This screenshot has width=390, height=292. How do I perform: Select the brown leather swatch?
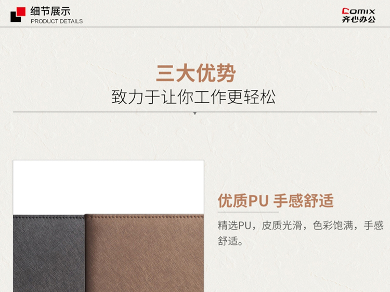pos(144,253)
